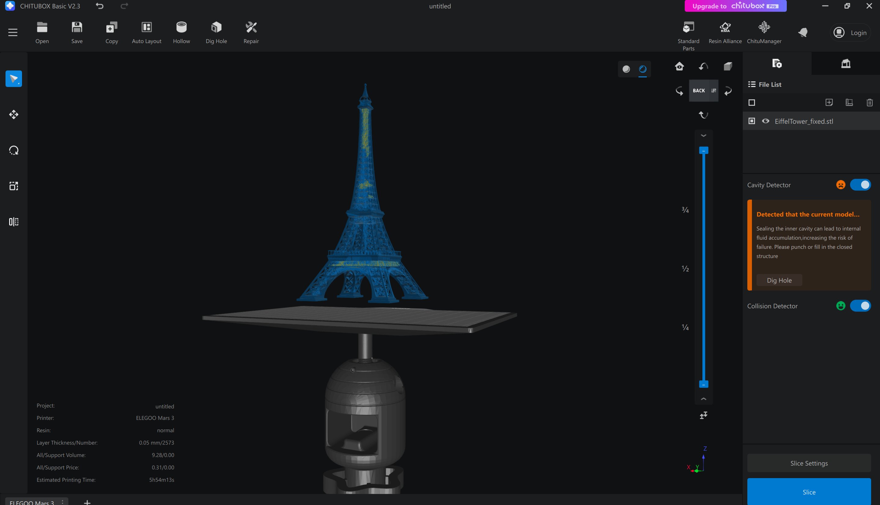Rotate view right with the curved arrow
Image resolution: width=880 pixels, height=505 pixels.
(x=728, y=91)
